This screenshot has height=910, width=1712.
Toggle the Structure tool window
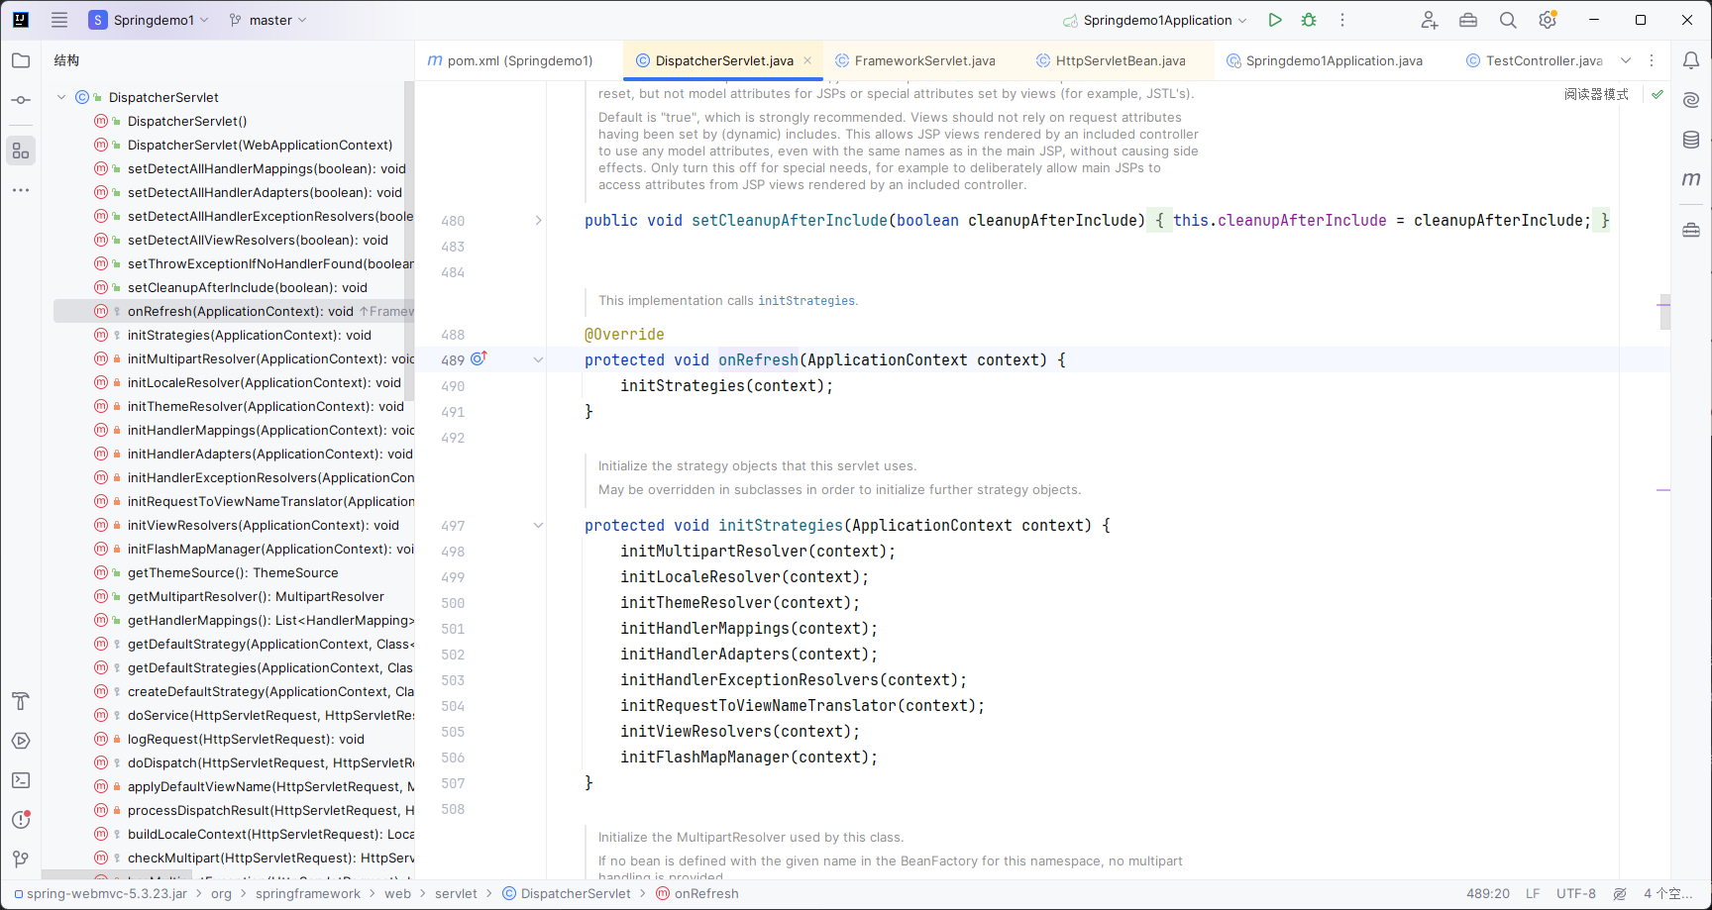pos(21,151)
